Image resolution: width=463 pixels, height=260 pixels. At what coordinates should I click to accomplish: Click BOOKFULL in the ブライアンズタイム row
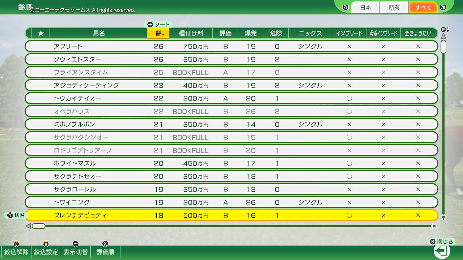pos(191,73)
